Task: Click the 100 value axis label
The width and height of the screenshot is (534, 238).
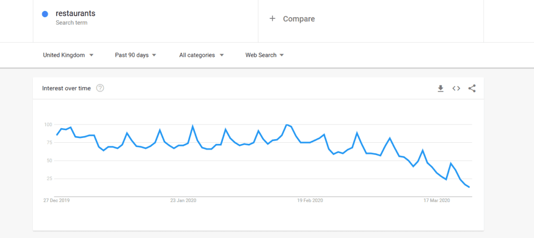Action: tap(48, 124)
